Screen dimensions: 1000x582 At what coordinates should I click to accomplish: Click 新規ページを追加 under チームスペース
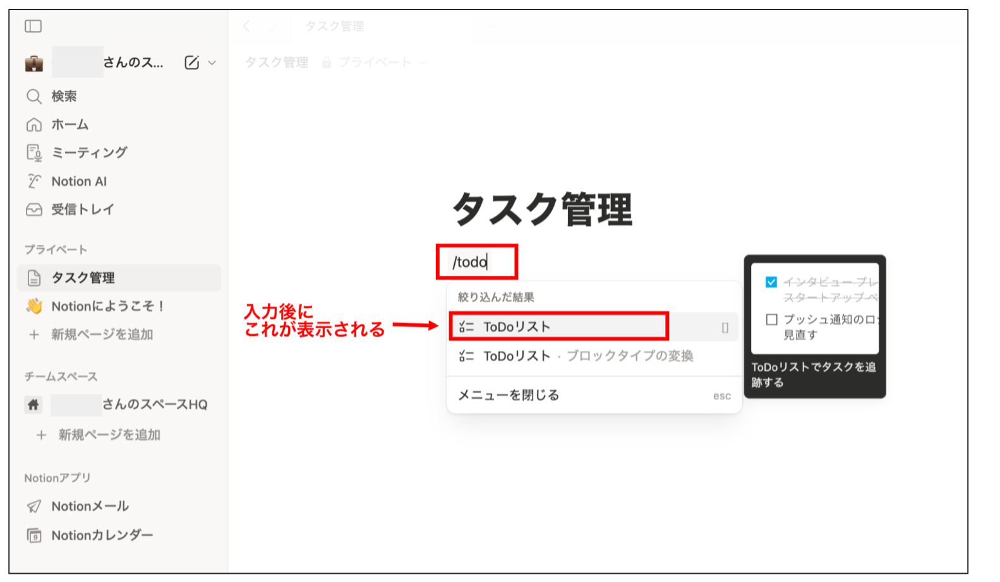tap(109, 435)
